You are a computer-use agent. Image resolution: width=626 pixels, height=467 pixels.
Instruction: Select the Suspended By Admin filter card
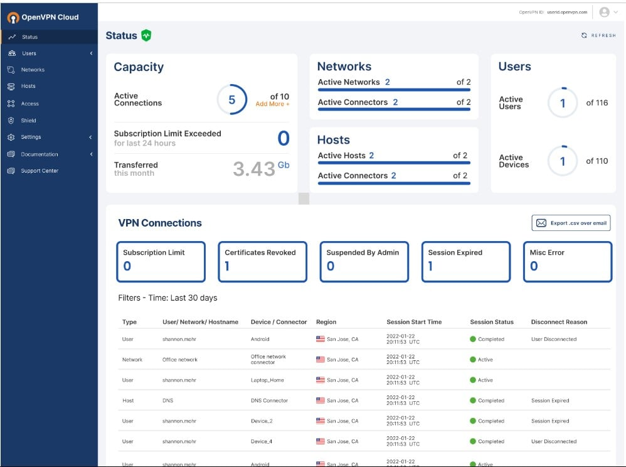click(364, 262)
